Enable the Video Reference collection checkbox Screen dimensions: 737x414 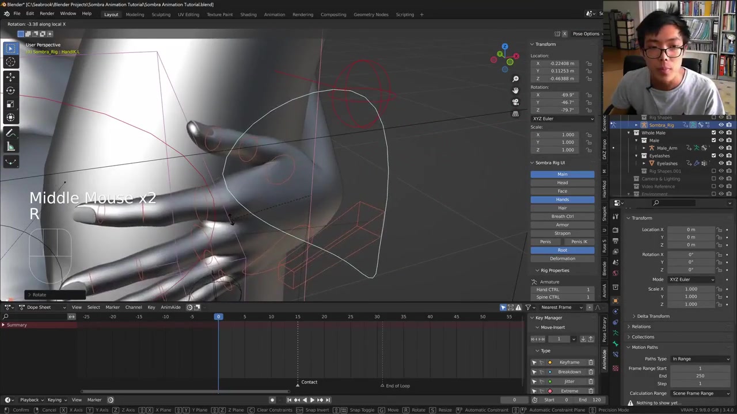[x=713, y=186]
